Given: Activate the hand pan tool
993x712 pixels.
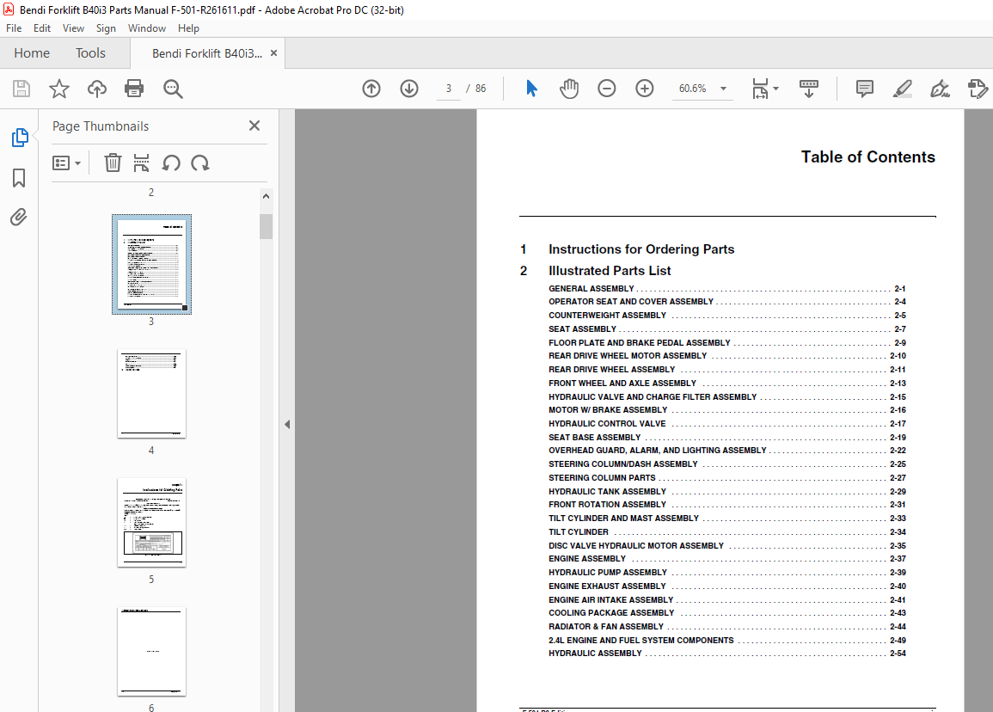Looking at the screenshot, I should [x=568, y=89].
